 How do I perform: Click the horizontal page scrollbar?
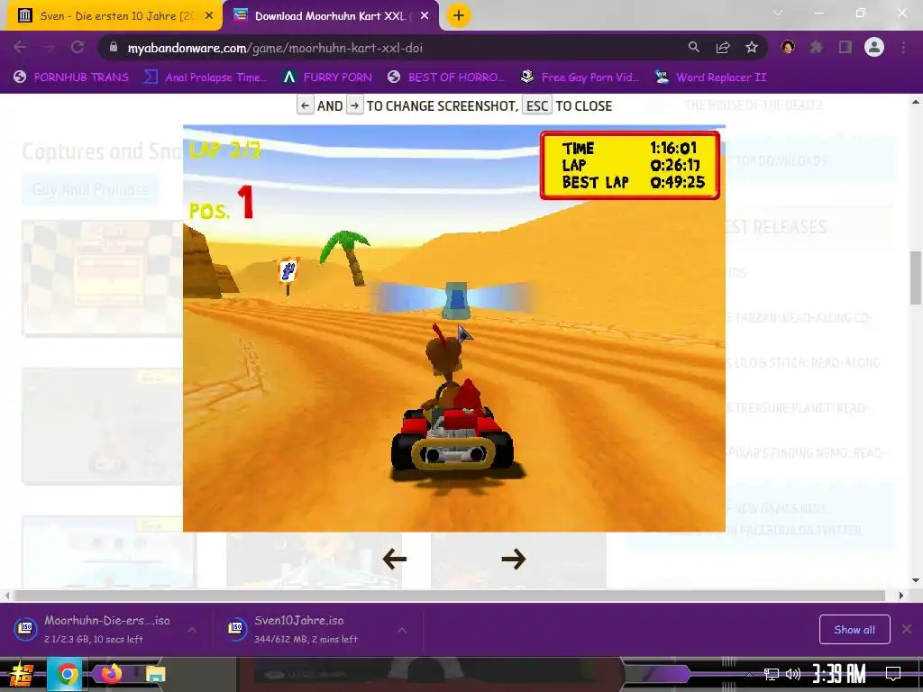449,596
